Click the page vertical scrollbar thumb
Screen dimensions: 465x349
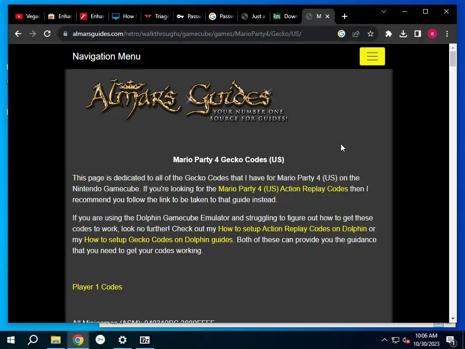[x=453, y=59]
